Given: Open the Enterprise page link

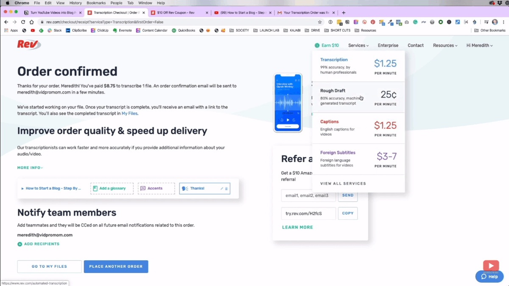Looking at the screenshot, I should [388, 45].
